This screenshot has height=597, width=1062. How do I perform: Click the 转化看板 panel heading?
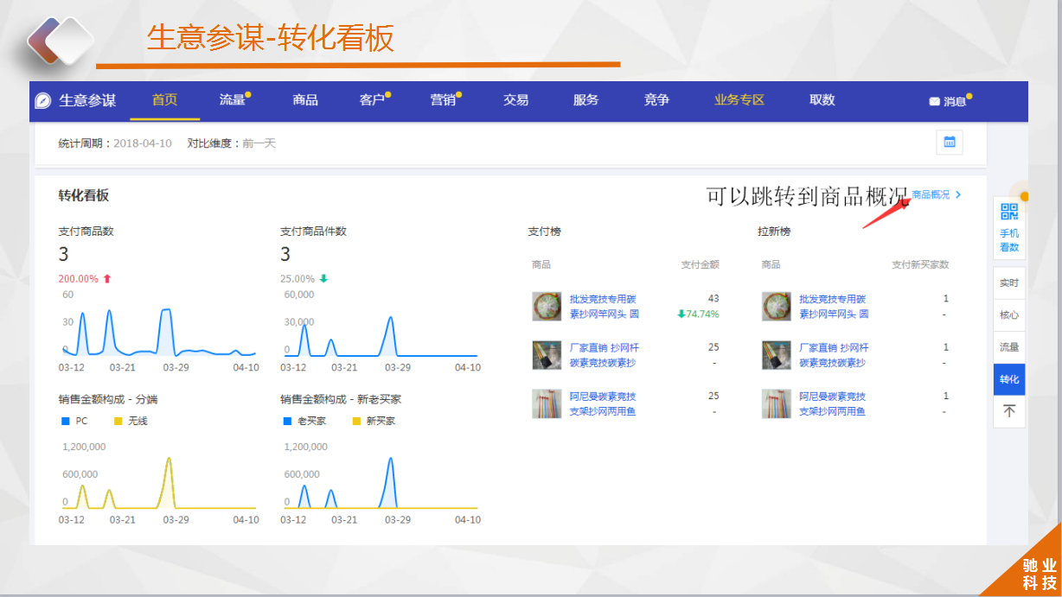tap(84, 196)
